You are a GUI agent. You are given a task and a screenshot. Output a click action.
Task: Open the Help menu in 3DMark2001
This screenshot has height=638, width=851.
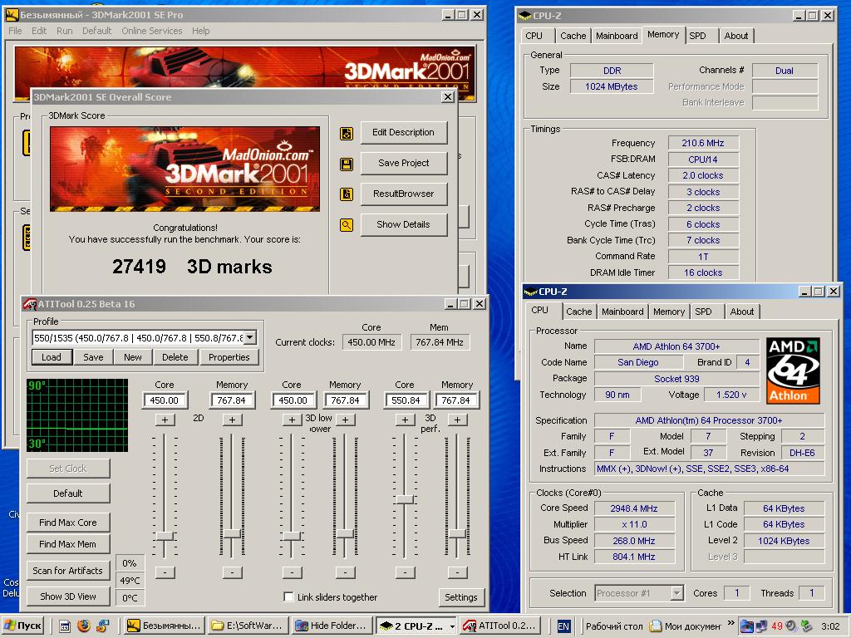point(200,31)
